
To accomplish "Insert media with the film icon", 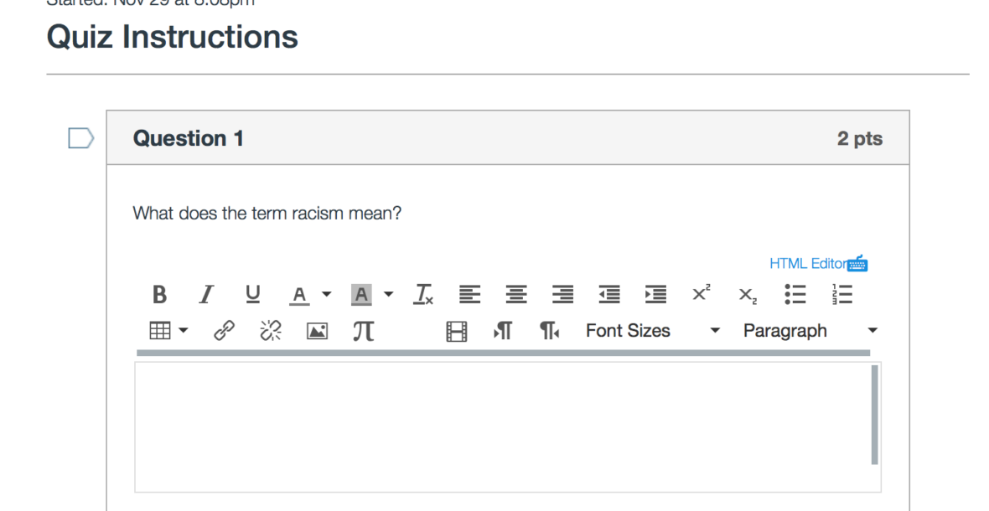I will (455, 331).
